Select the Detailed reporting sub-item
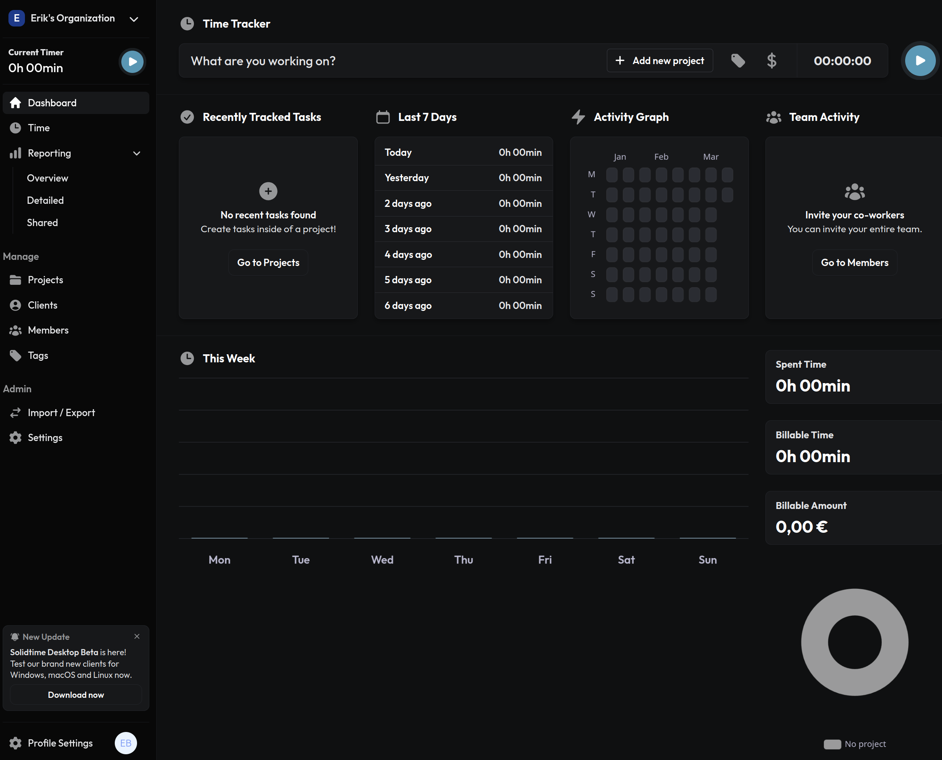This screenshot has width=942, height=760. pyautogui.click(x=45, y=200)
